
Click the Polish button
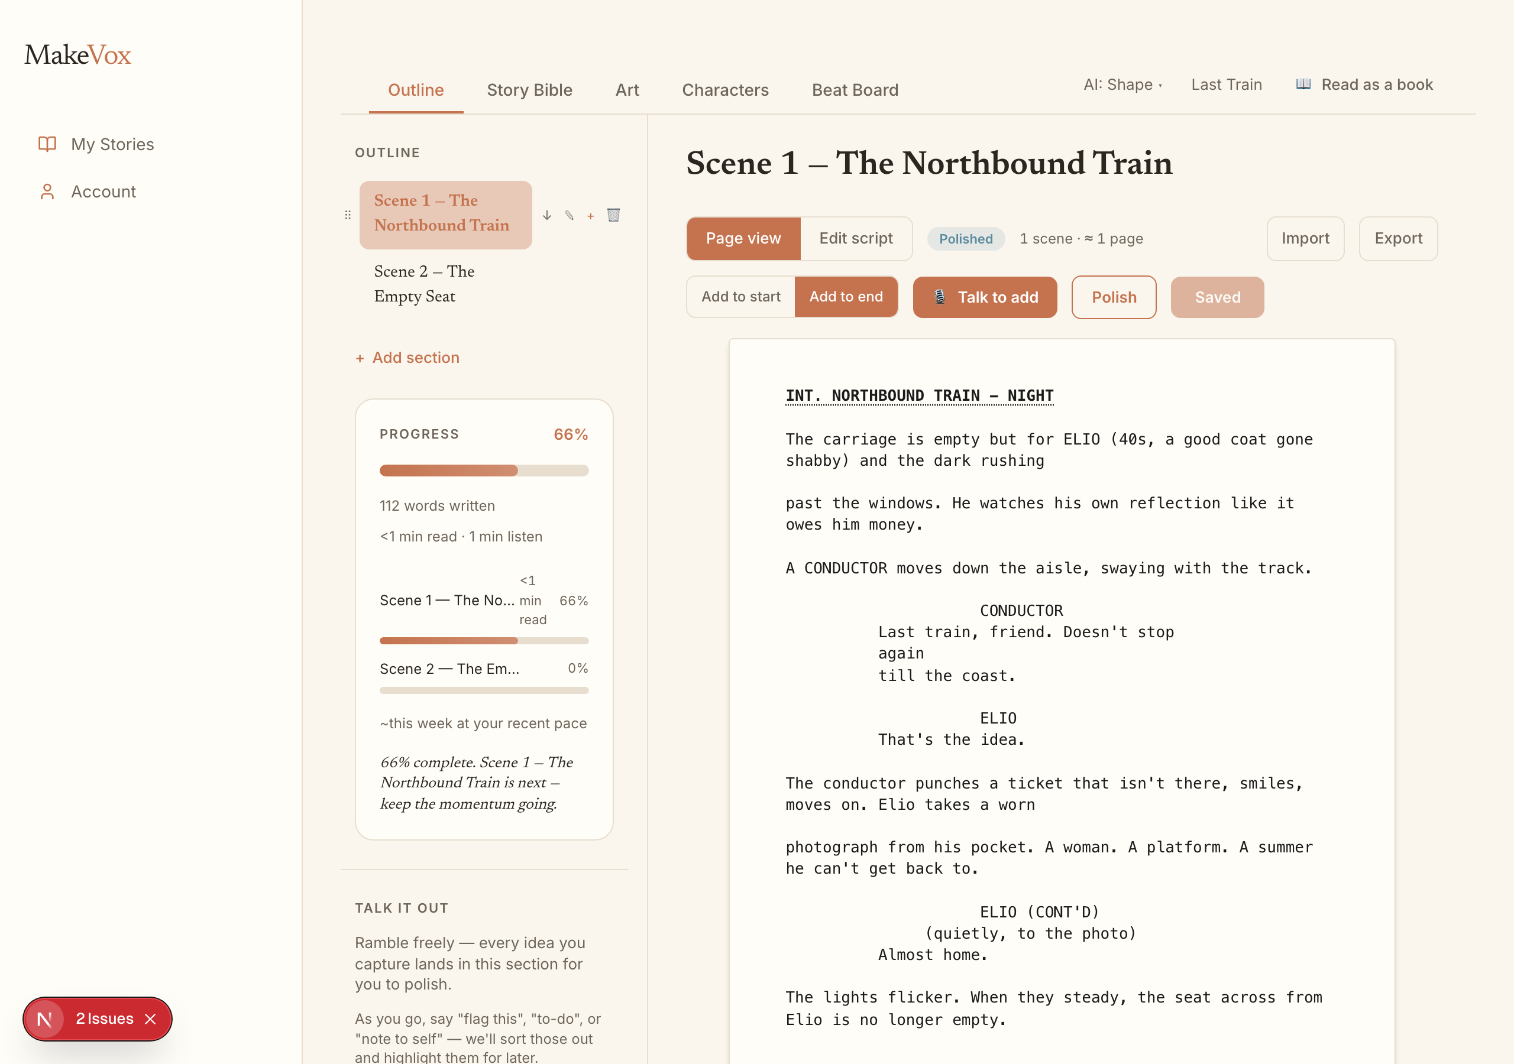point(1113,297)
